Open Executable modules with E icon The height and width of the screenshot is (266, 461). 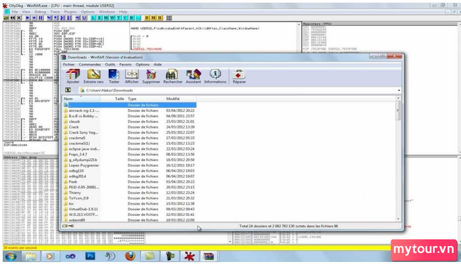pos(99,18)
